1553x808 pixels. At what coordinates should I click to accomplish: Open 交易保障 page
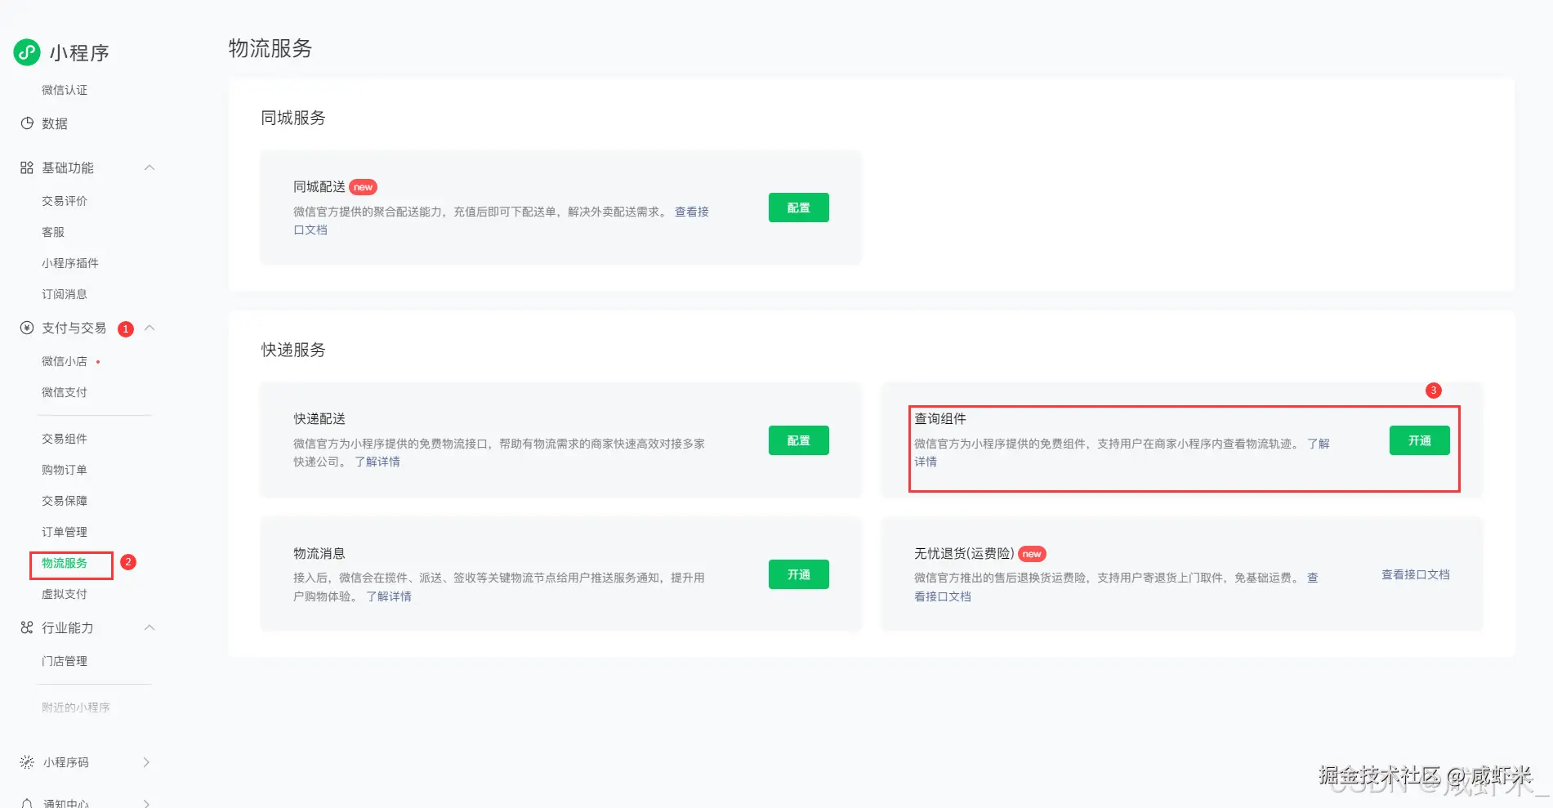click(65, 501)
